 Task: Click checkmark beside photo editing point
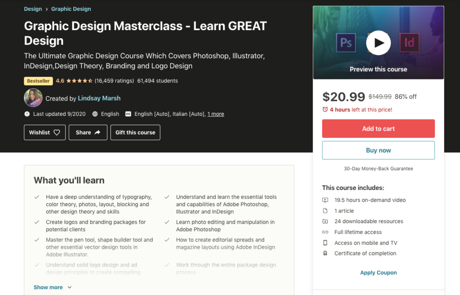[167, 222]
